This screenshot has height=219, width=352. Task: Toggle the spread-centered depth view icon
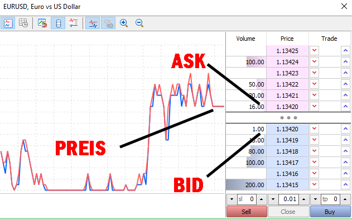tap(58, 23)
